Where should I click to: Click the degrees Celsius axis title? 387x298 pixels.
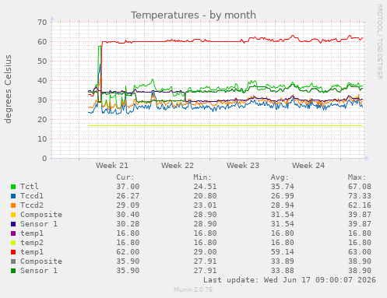pos(8,89)
